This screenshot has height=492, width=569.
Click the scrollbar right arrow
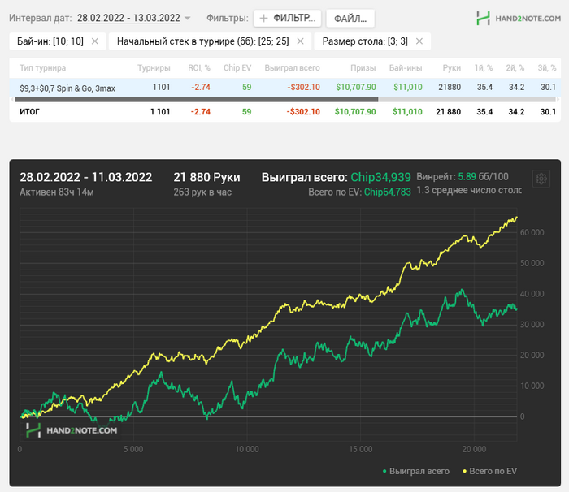(x=558, y=99)
